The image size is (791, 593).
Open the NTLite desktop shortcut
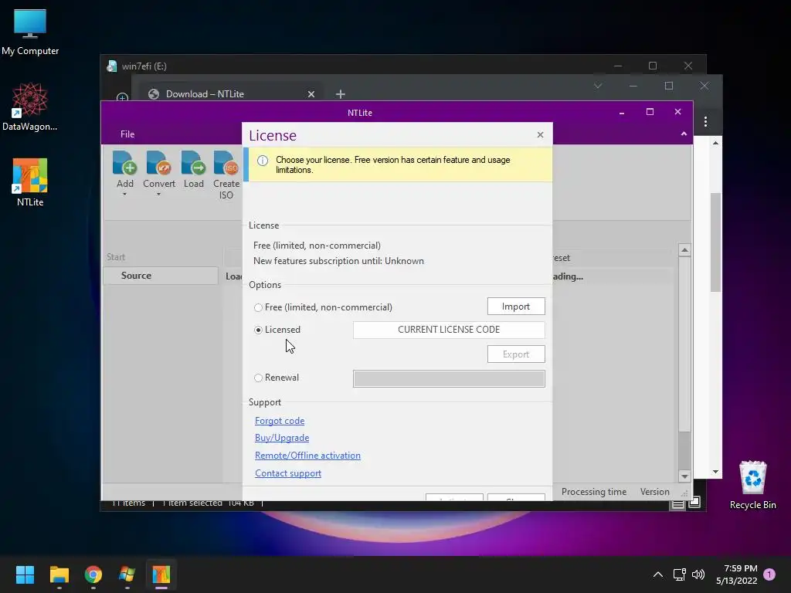click(30, 182)
